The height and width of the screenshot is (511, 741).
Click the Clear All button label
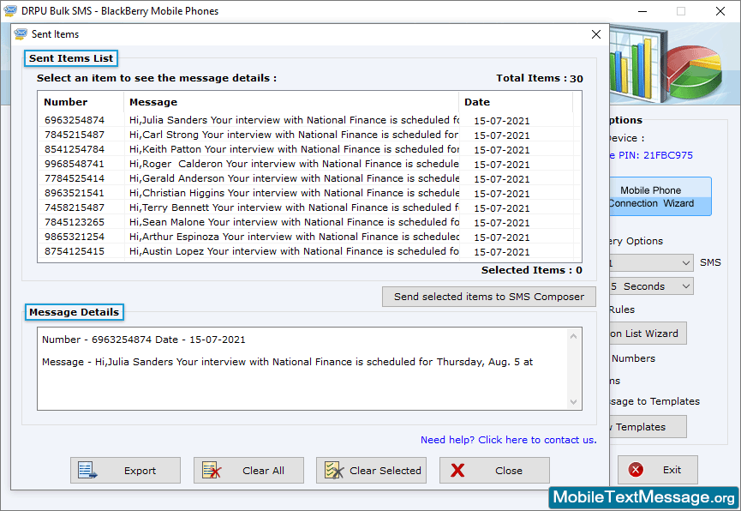tap(263, 471)
